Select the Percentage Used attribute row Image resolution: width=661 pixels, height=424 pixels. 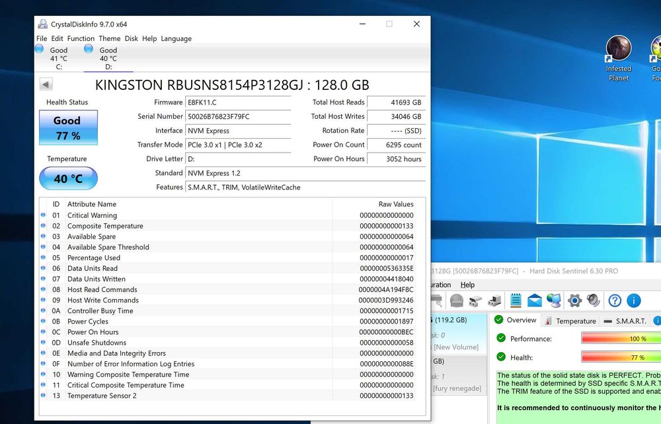coord(94,258)
